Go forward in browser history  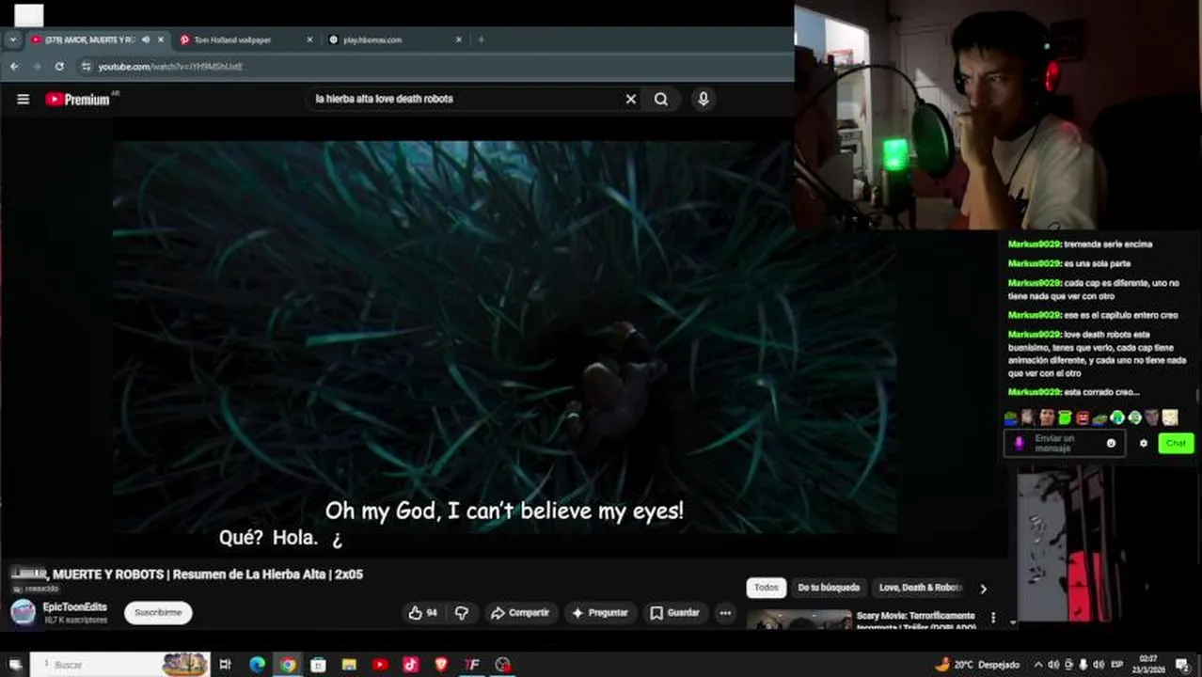click(x=37, y=67)
